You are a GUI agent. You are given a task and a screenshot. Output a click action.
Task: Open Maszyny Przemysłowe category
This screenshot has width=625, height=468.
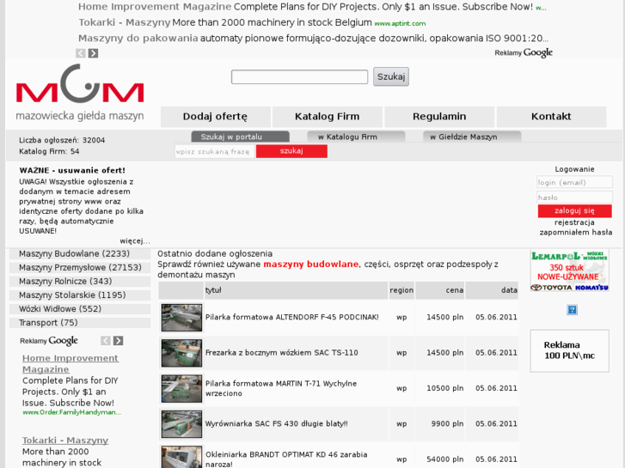coord(80,268)
